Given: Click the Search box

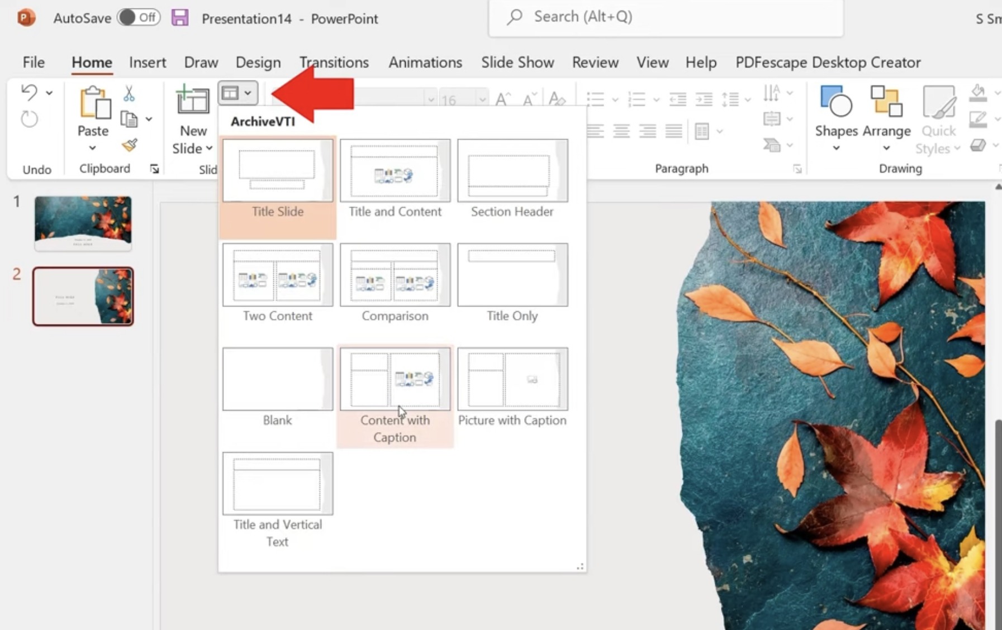Looking at the screenshot, I should tap(666, 17).
